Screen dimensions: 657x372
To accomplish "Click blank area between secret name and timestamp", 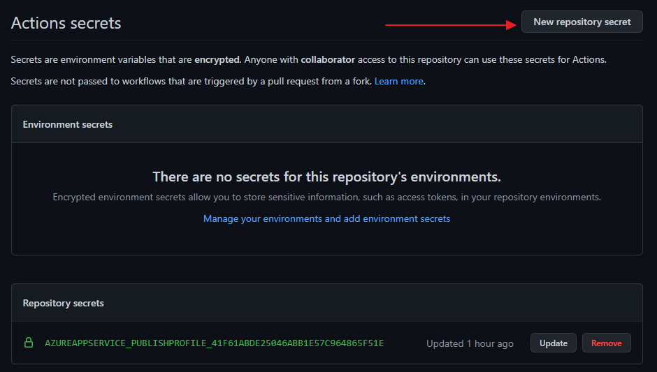I will (x=405, y=343).
